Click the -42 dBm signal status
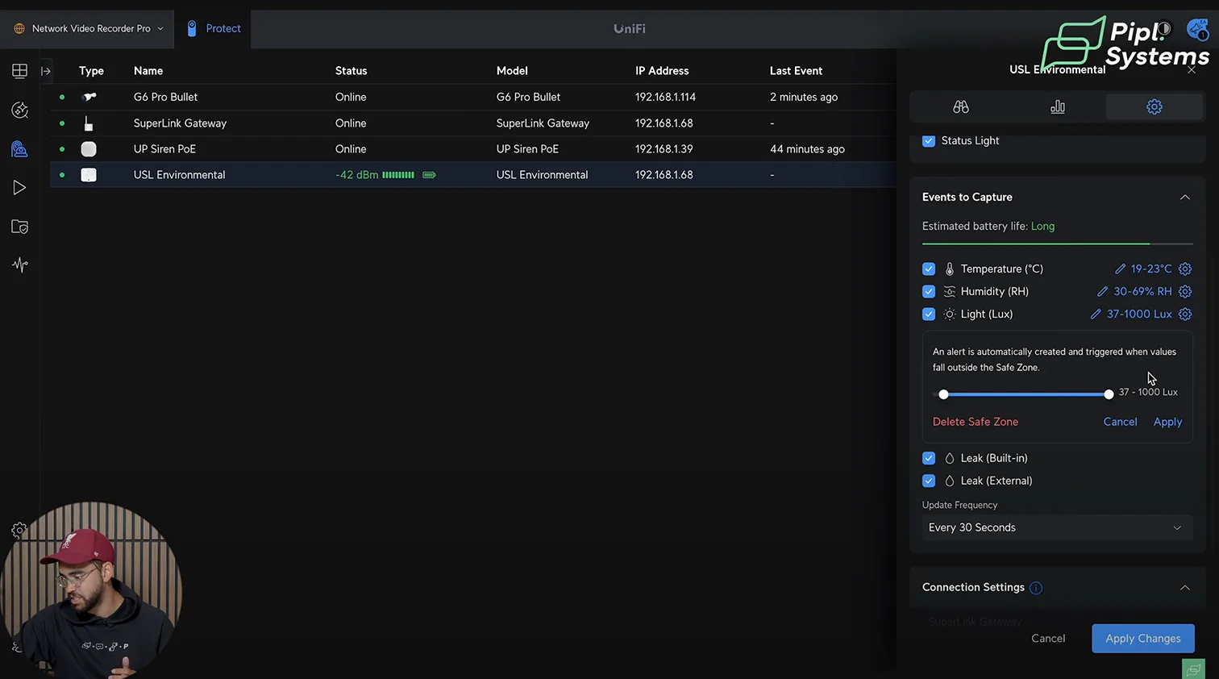The height and width of the screenshot is (679, 1219). click(x=356, y=175)
